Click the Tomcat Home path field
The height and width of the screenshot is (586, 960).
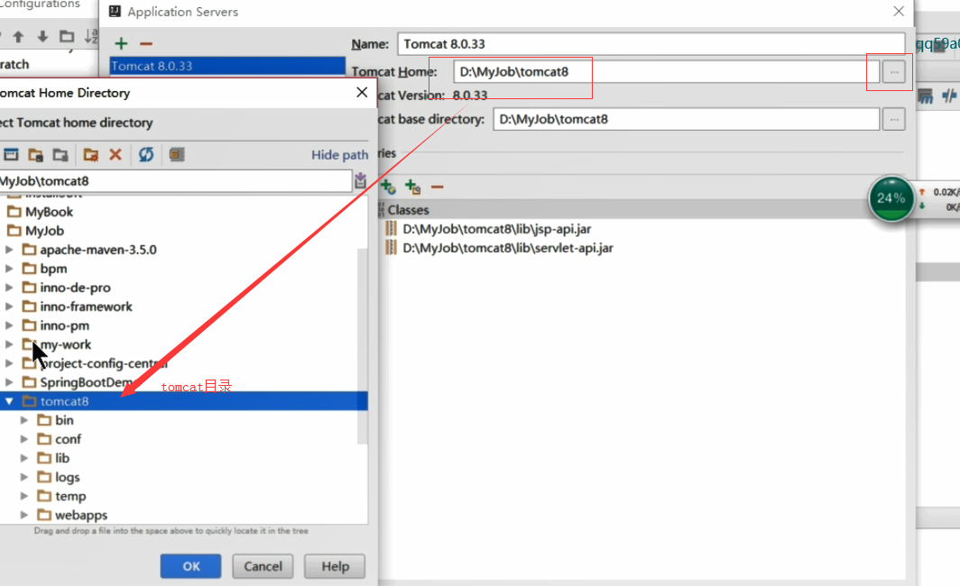(666, 71)
